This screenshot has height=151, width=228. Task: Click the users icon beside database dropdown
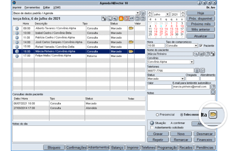143,13
